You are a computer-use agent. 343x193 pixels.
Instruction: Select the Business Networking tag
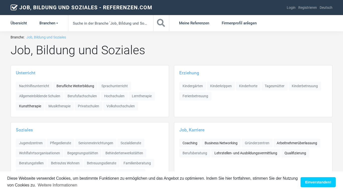(x=221, y=143)
